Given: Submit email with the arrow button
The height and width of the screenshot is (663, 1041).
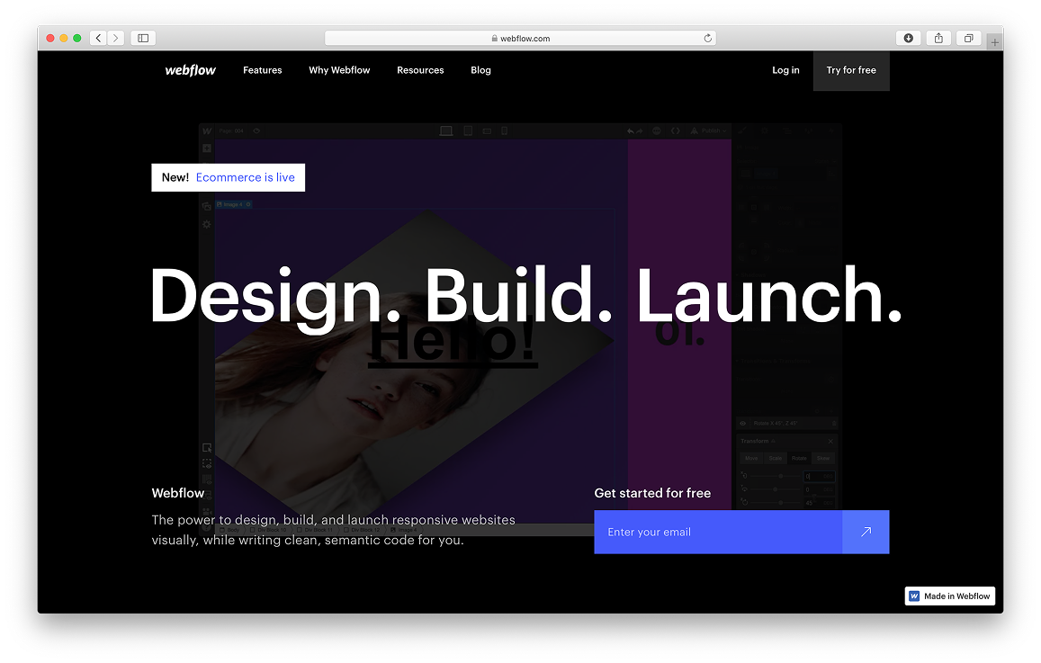Looking at the screenshot, I should pyautogui.click(x=866, y=532).
